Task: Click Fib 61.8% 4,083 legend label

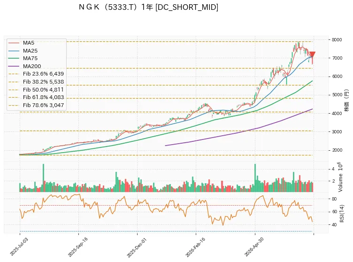Action: click(43, 97)
